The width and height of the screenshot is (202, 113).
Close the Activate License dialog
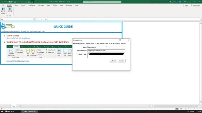pyautogui.click(x=128, y=40)
